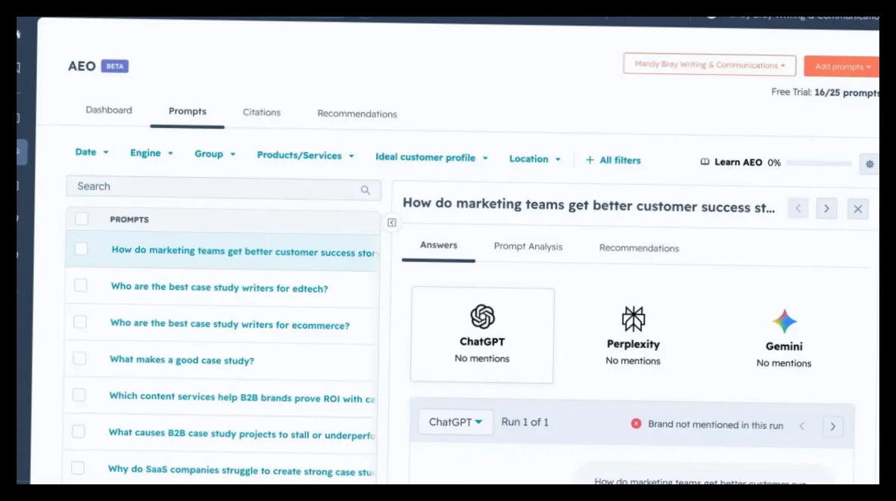This screenshot has height=501, width=896.
Task: Open the Citations tab
Action: (262, 113)
